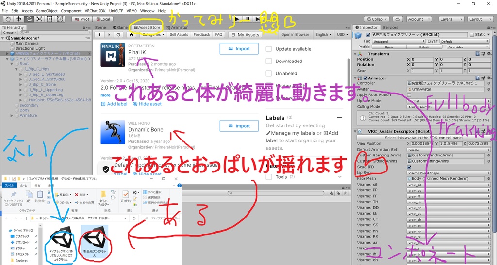Open Animator component gear menu
The image size is (497, 265).
click(x=489, y=78)
